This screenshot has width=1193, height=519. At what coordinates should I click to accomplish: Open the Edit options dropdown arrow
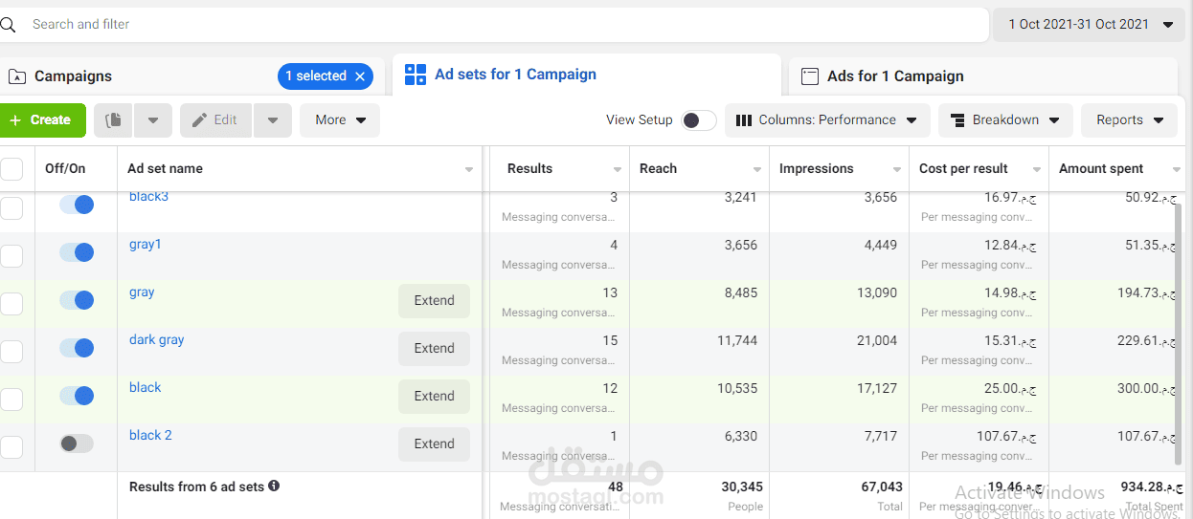coord(273,120)
